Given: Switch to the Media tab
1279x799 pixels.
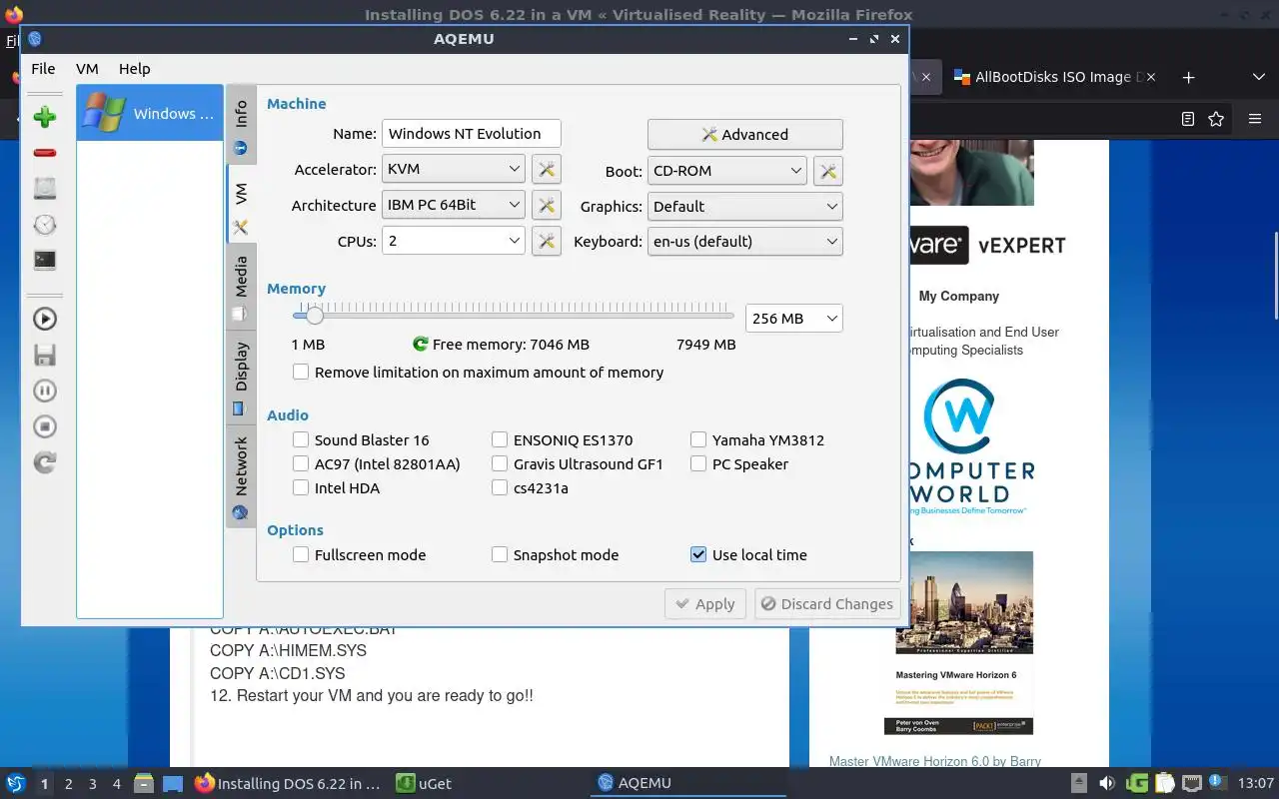Looking at the screenshot, I should pyautogui.click(x=241, y=288).
